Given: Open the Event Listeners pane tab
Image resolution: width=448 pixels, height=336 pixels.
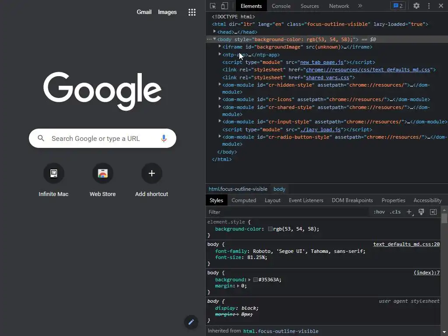Looking at the screenshot, I should 306,200.
